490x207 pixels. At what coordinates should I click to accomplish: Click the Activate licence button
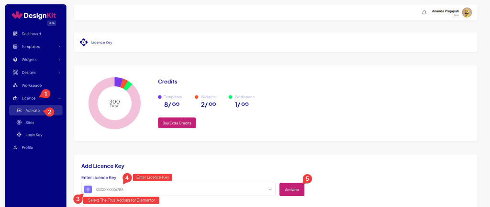tap(292, 189)
